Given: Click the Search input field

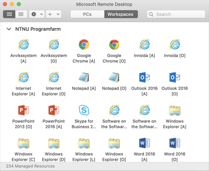Looking at the screenshot, I should pos(176,14).
